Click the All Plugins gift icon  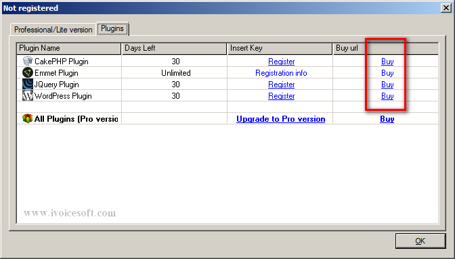(27, 118)
